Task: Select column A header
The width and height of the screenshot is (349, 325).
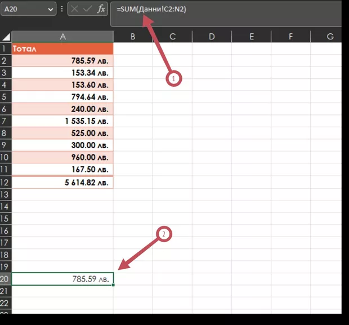Action: click(x=62, y=37)
